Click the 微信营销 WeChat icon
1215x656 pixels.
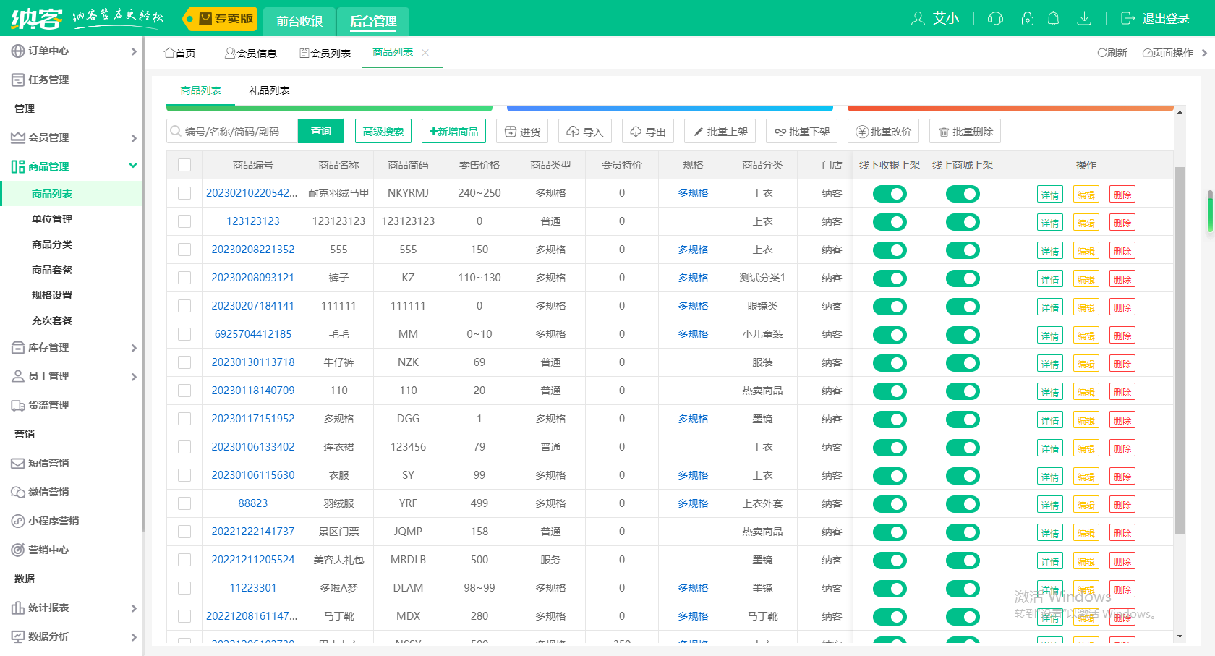(x=18, y=492)
